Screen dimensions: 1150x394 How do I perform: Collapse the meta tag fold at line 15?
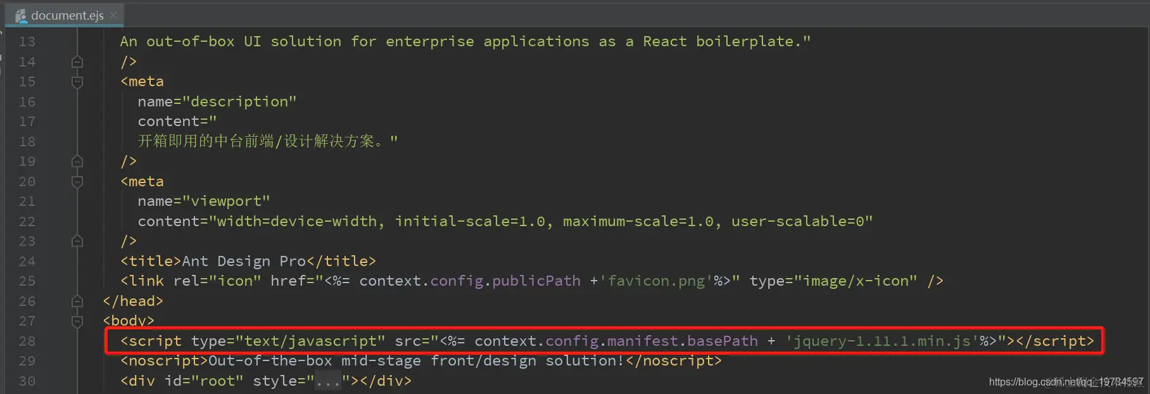coord(77,82)
